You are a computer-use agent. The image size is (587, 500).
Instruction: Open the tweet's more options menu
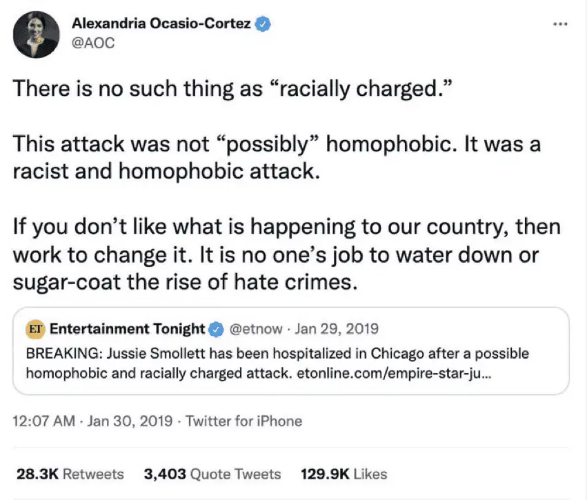coord(560,23)
